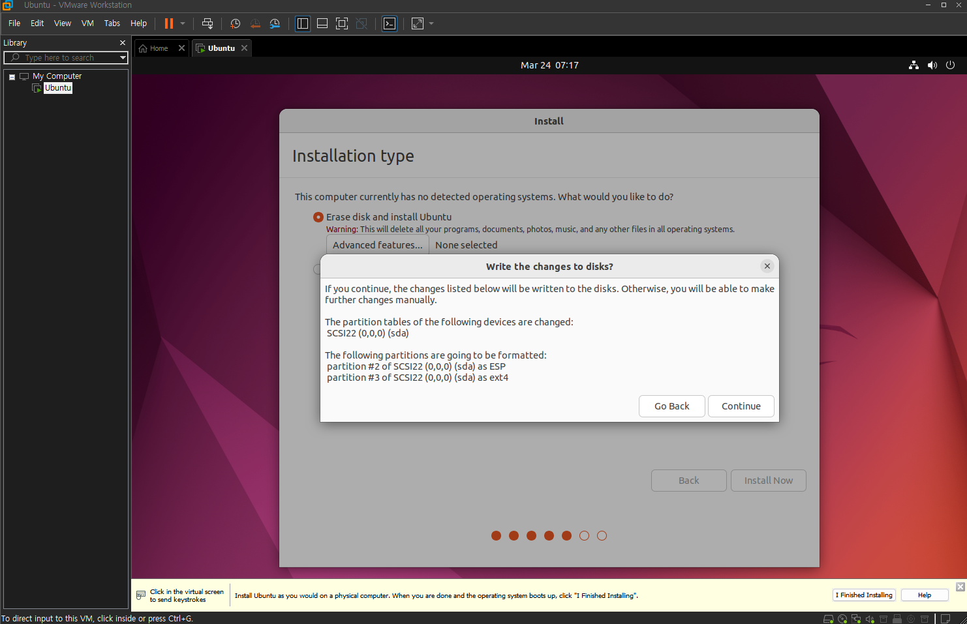Toggle the thumbnail bar view icon

(x=322, y=23)
